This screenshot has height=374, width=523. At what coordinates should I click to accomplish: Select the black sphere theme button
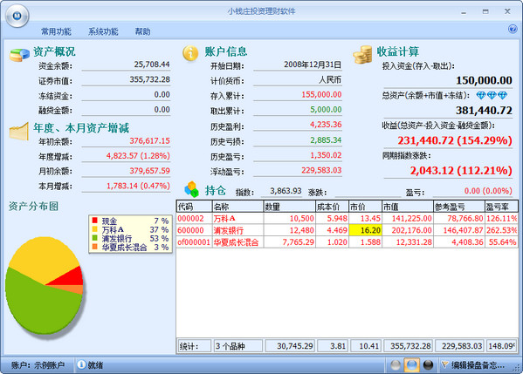tap(428, 365)
